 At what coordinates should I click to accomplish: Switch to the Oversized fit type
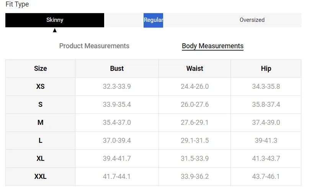click(x=252, y=20)
